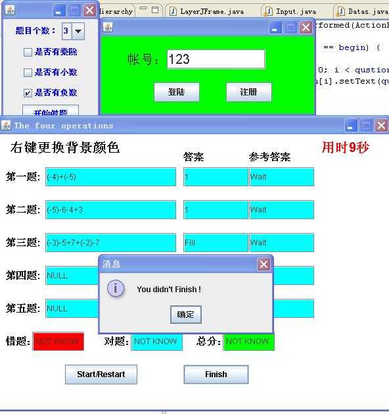Screen dimensions: 389x414
Task: Click the info icon in the message dialog
Action: (116, 288)
